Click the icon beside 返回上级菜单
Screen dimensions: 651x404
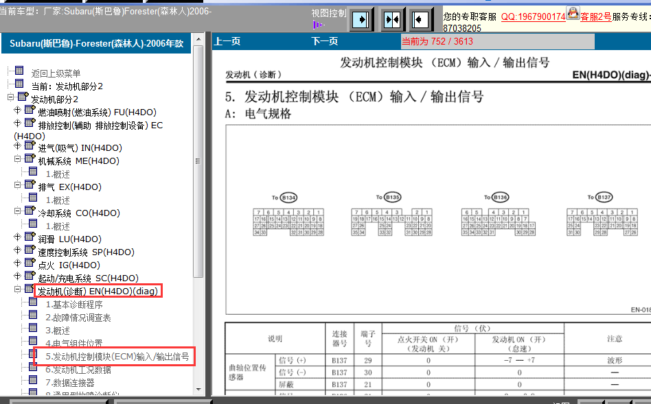point(19,71)
